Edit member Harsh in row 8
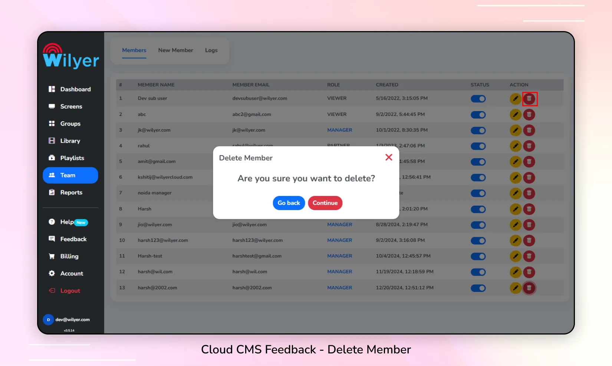 coord(516,209)
